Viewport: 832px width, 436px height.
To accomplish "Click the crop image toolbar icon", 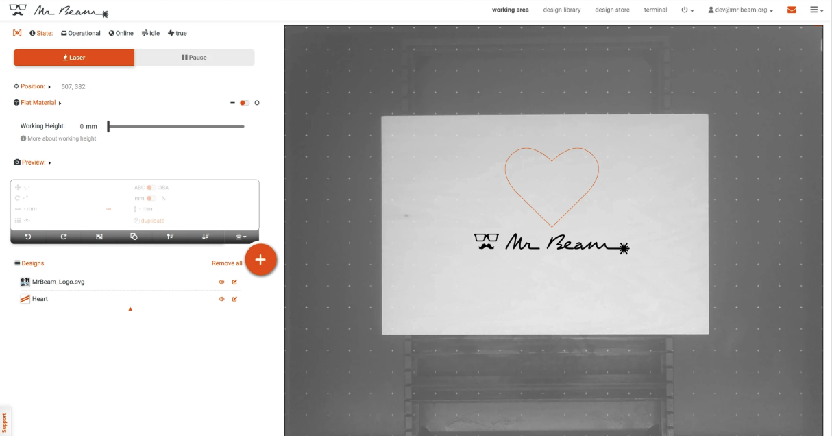I will click(x=99, y=237).
